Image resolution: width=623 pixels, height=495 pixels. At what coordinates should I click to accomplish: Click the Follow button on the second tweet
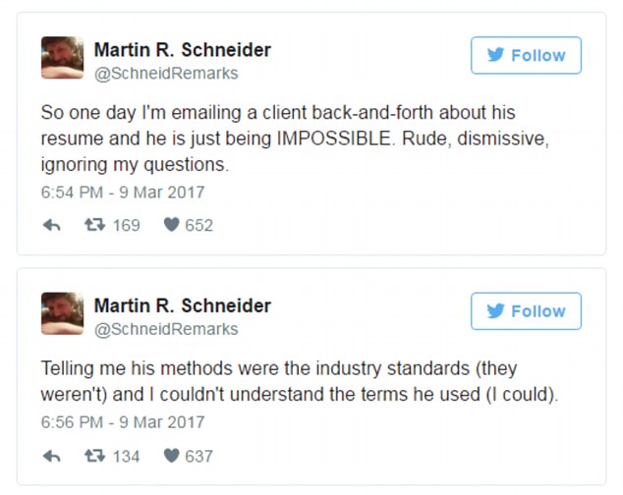click(x=526, y=311)
